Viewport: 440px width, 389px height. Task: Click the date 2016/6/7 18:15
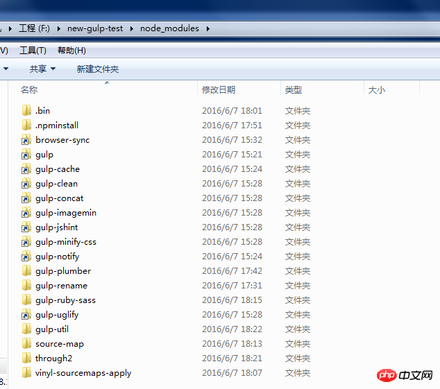[232, 300]
